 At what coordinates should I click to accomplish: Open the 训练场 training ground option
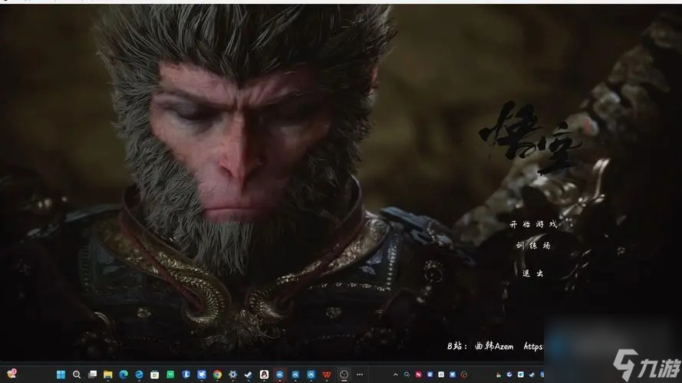533,245
